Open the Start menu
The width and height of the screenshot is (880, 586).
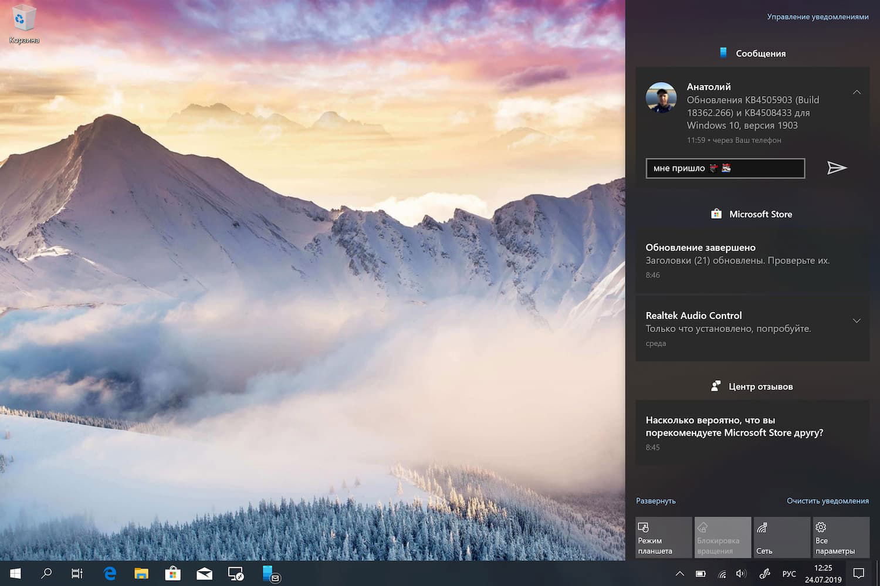[x=14, y=574]
